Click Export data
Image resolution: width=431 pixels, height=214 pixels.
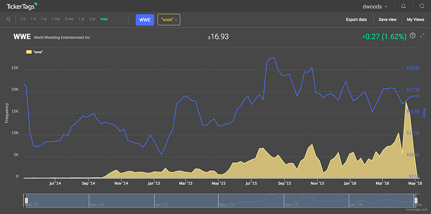coord(356,19)
